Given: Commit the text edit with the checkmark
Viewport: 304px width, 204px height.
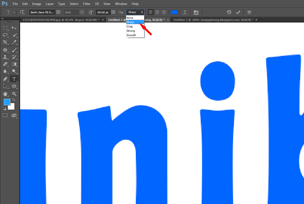Looking at the screenshot, I should click(238, 12).
